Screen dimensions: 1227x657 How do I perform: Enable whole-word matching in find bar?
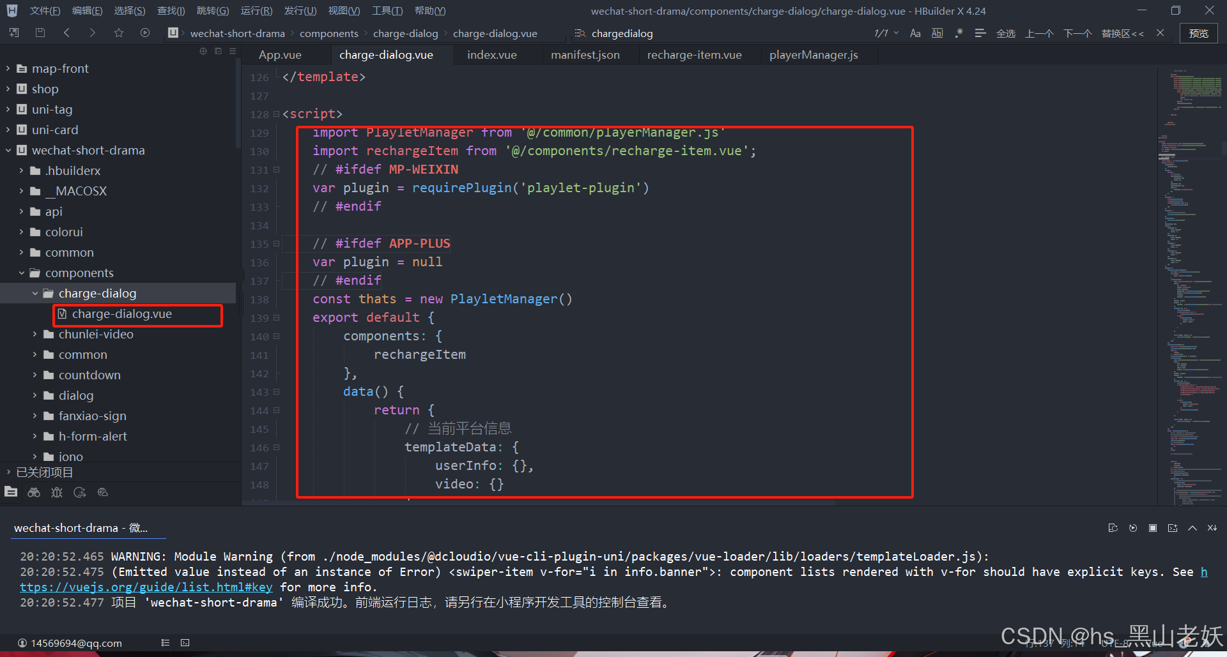pos(938,33)
